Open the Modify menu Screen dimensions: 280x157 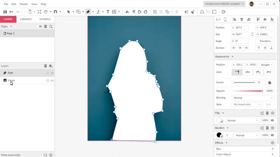(24, 4)
